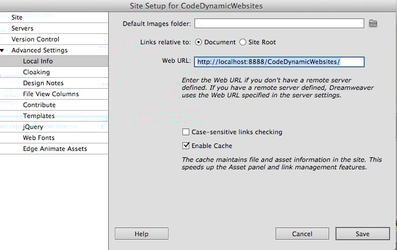The height and width of the screenshot is (250, 397).
Task: Open the Site category
Action: 54,17
